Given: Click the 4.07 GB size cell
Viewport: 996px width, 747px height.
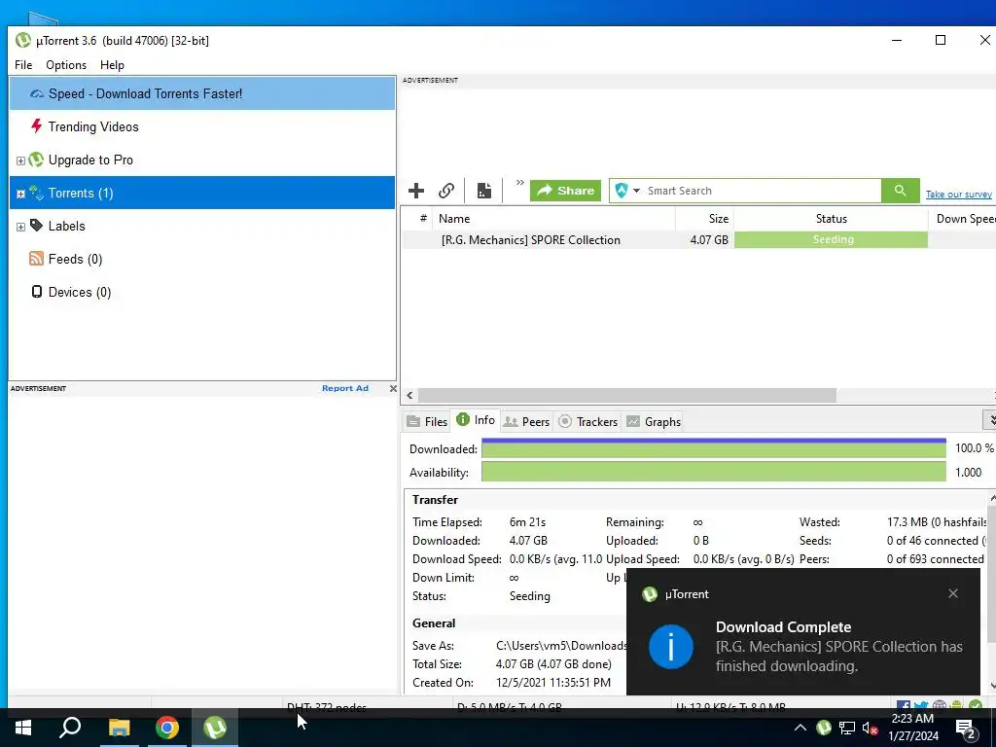Looking at the screenshot, I should pos(709,240).
